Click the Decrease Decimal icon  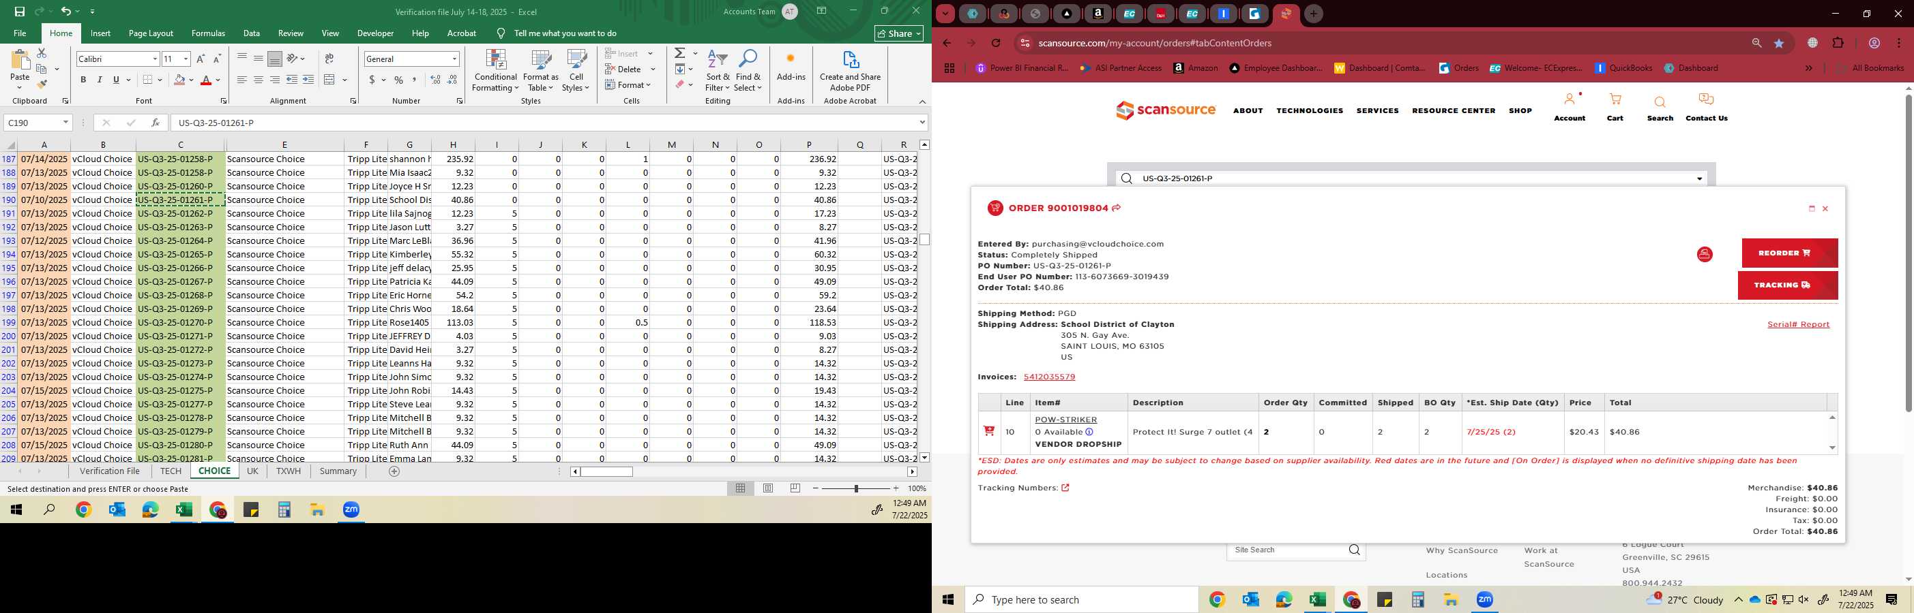pos(452,80)
